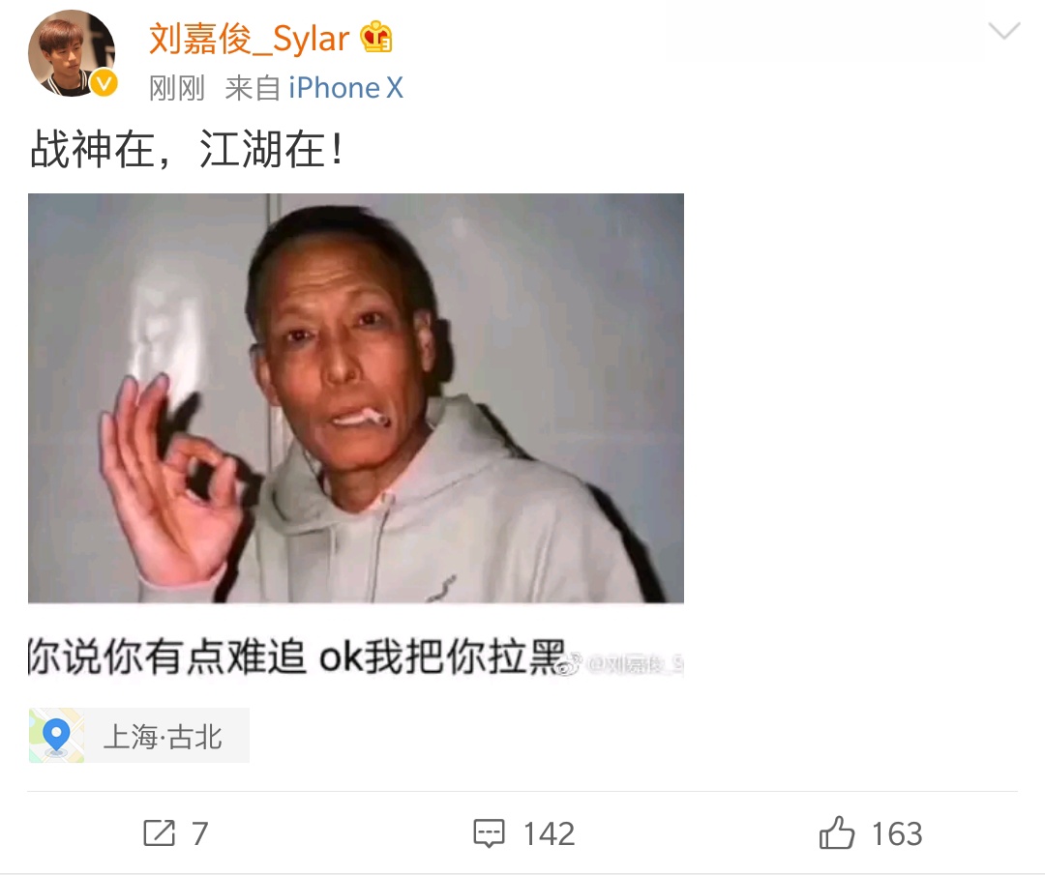
Task: Click the map pin location icon
Action: tap(57, 736)
